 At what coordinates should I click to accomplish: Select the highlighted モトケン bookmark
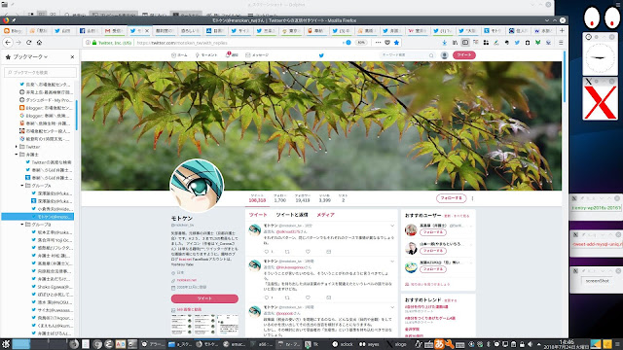point(37,217)
